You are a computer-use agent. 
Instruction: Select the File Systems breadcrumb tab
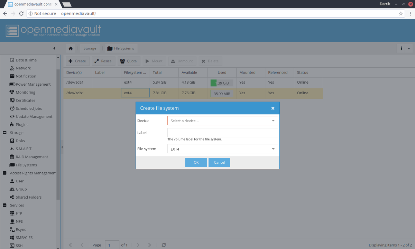[x=121, y=48]
